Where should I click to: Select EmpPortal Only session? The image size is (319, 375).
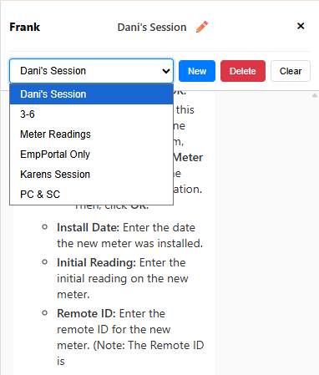point(92,155)
